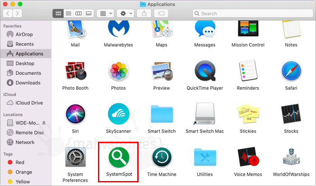Open Downloads in the sidebar
This screenshot has height=186, width=316.
coord(26,83)
